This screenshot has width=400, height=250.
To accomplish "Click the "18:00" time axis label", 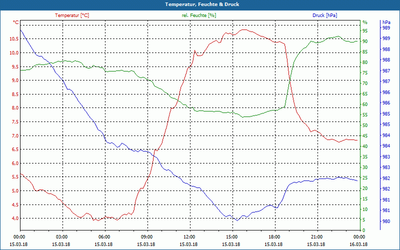I will [x=273, y=236].
